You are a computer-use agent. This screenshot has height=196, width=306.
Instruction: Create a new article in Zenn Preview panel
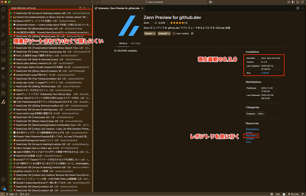81,8
